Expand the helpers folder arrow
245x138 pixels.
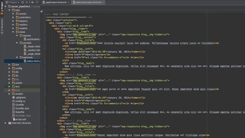tap(13, 21)
